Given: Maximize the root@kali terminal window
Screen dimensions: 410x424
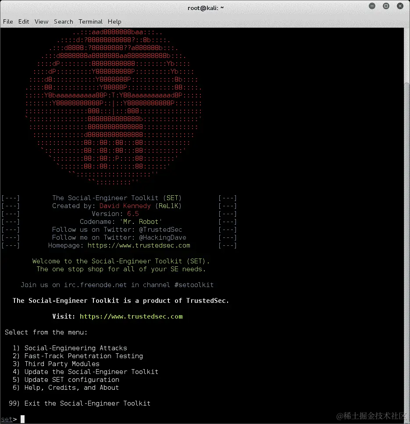Looking at the screenshot, I should pos(386,6).
